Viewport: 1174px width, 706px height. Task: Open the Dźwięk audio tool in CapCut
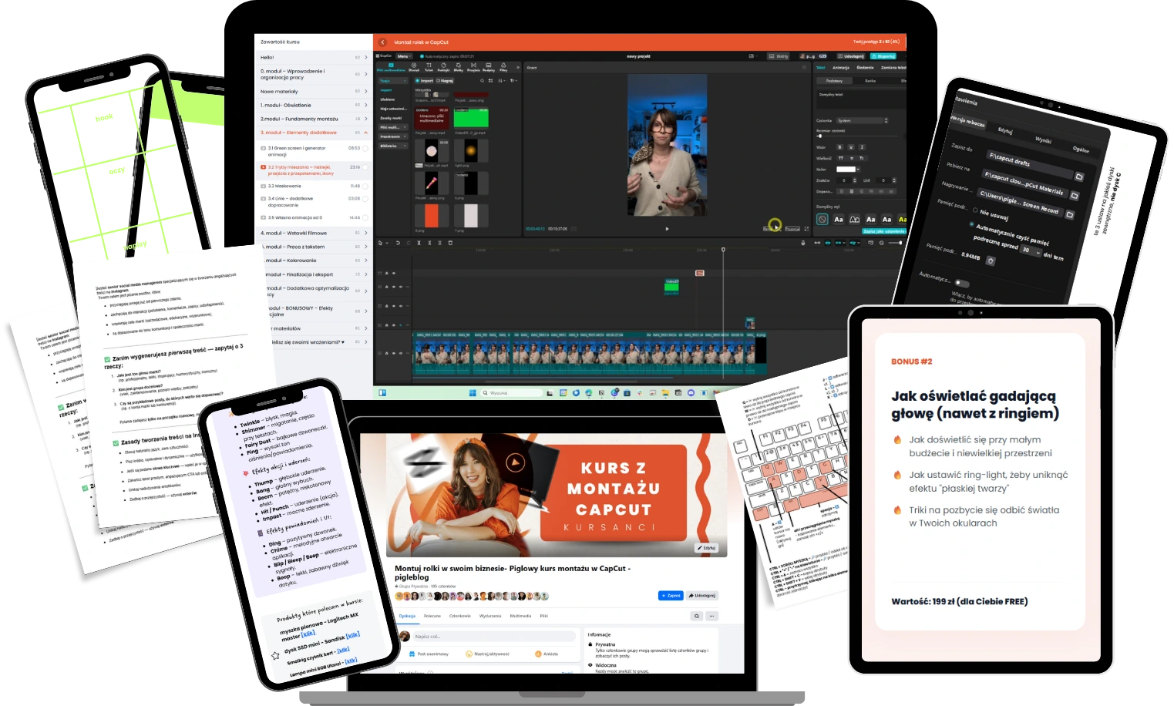coord(414,67)
